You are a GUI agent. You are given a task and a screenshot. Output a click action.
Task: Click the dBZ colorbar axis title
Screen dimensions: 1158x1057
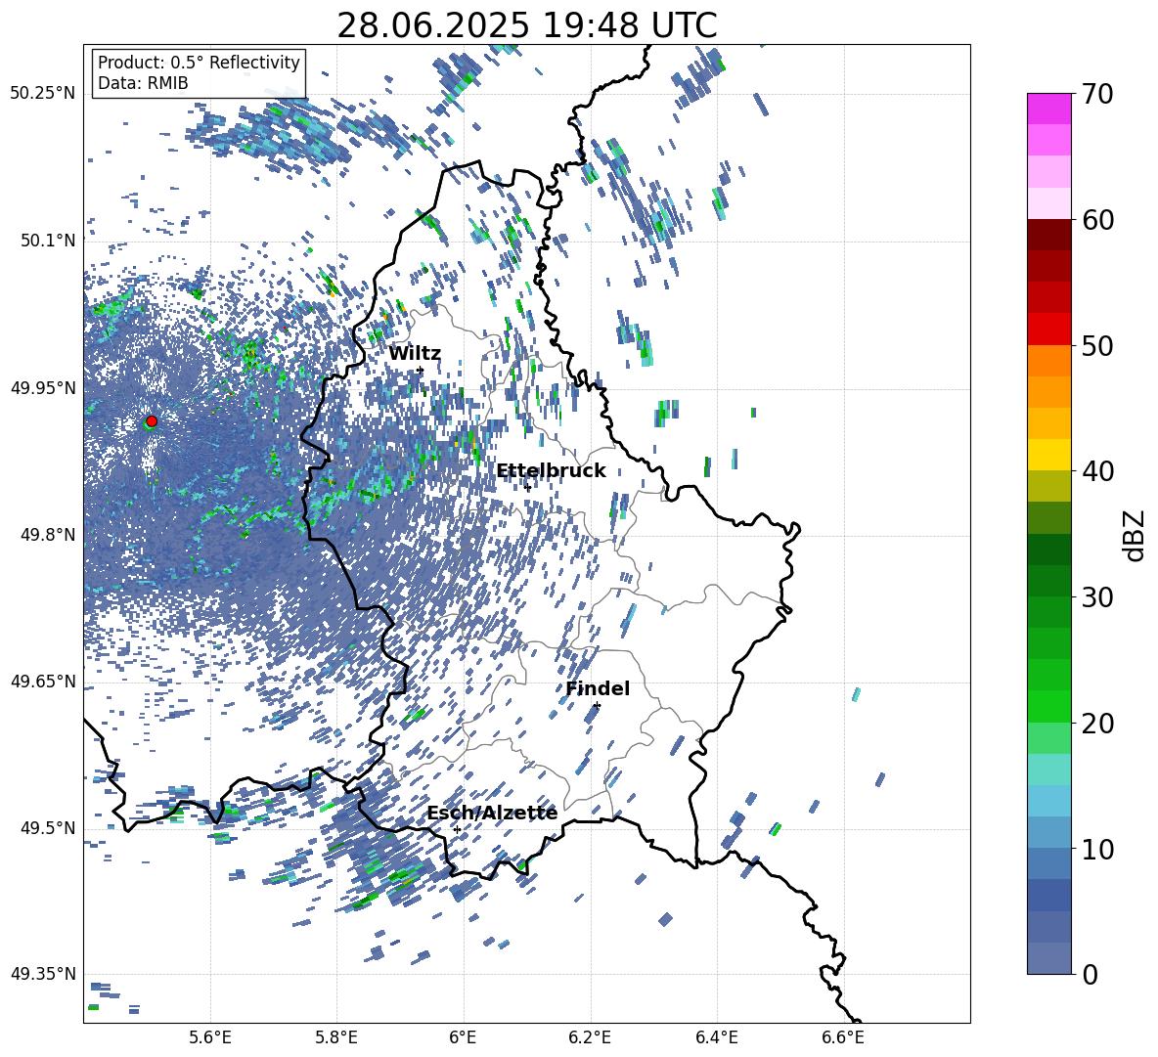[x=1136, y=535]
